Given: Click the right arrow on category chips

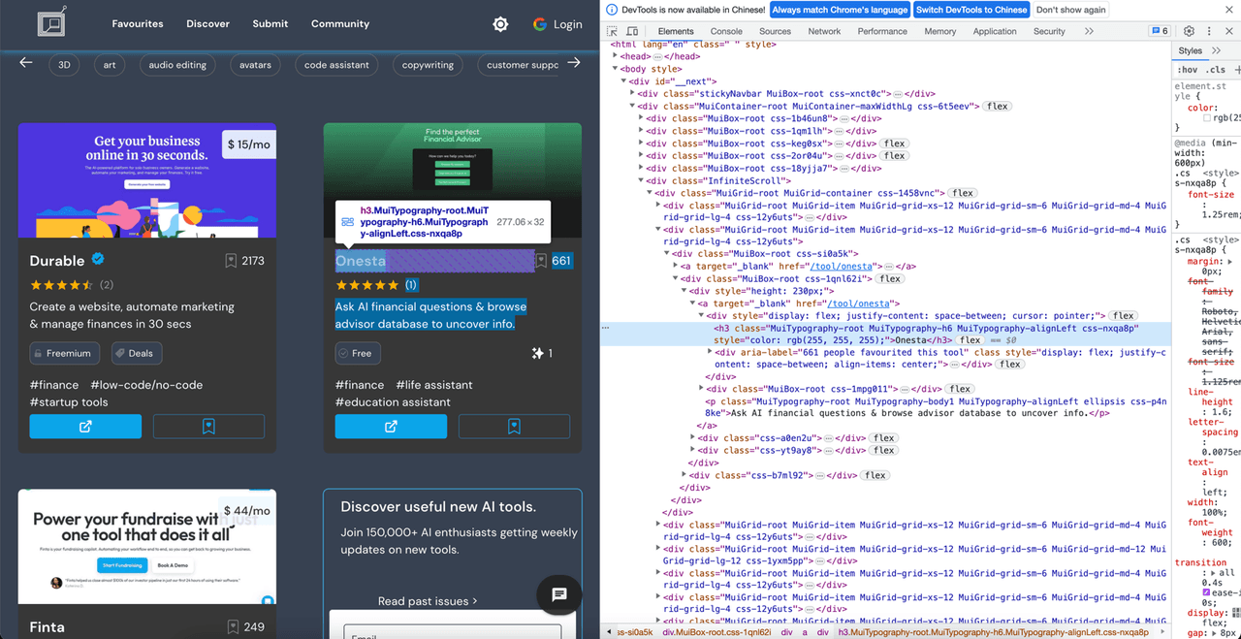Looking at the screenshot, I should pyautogui.click(x=574, y=63).
